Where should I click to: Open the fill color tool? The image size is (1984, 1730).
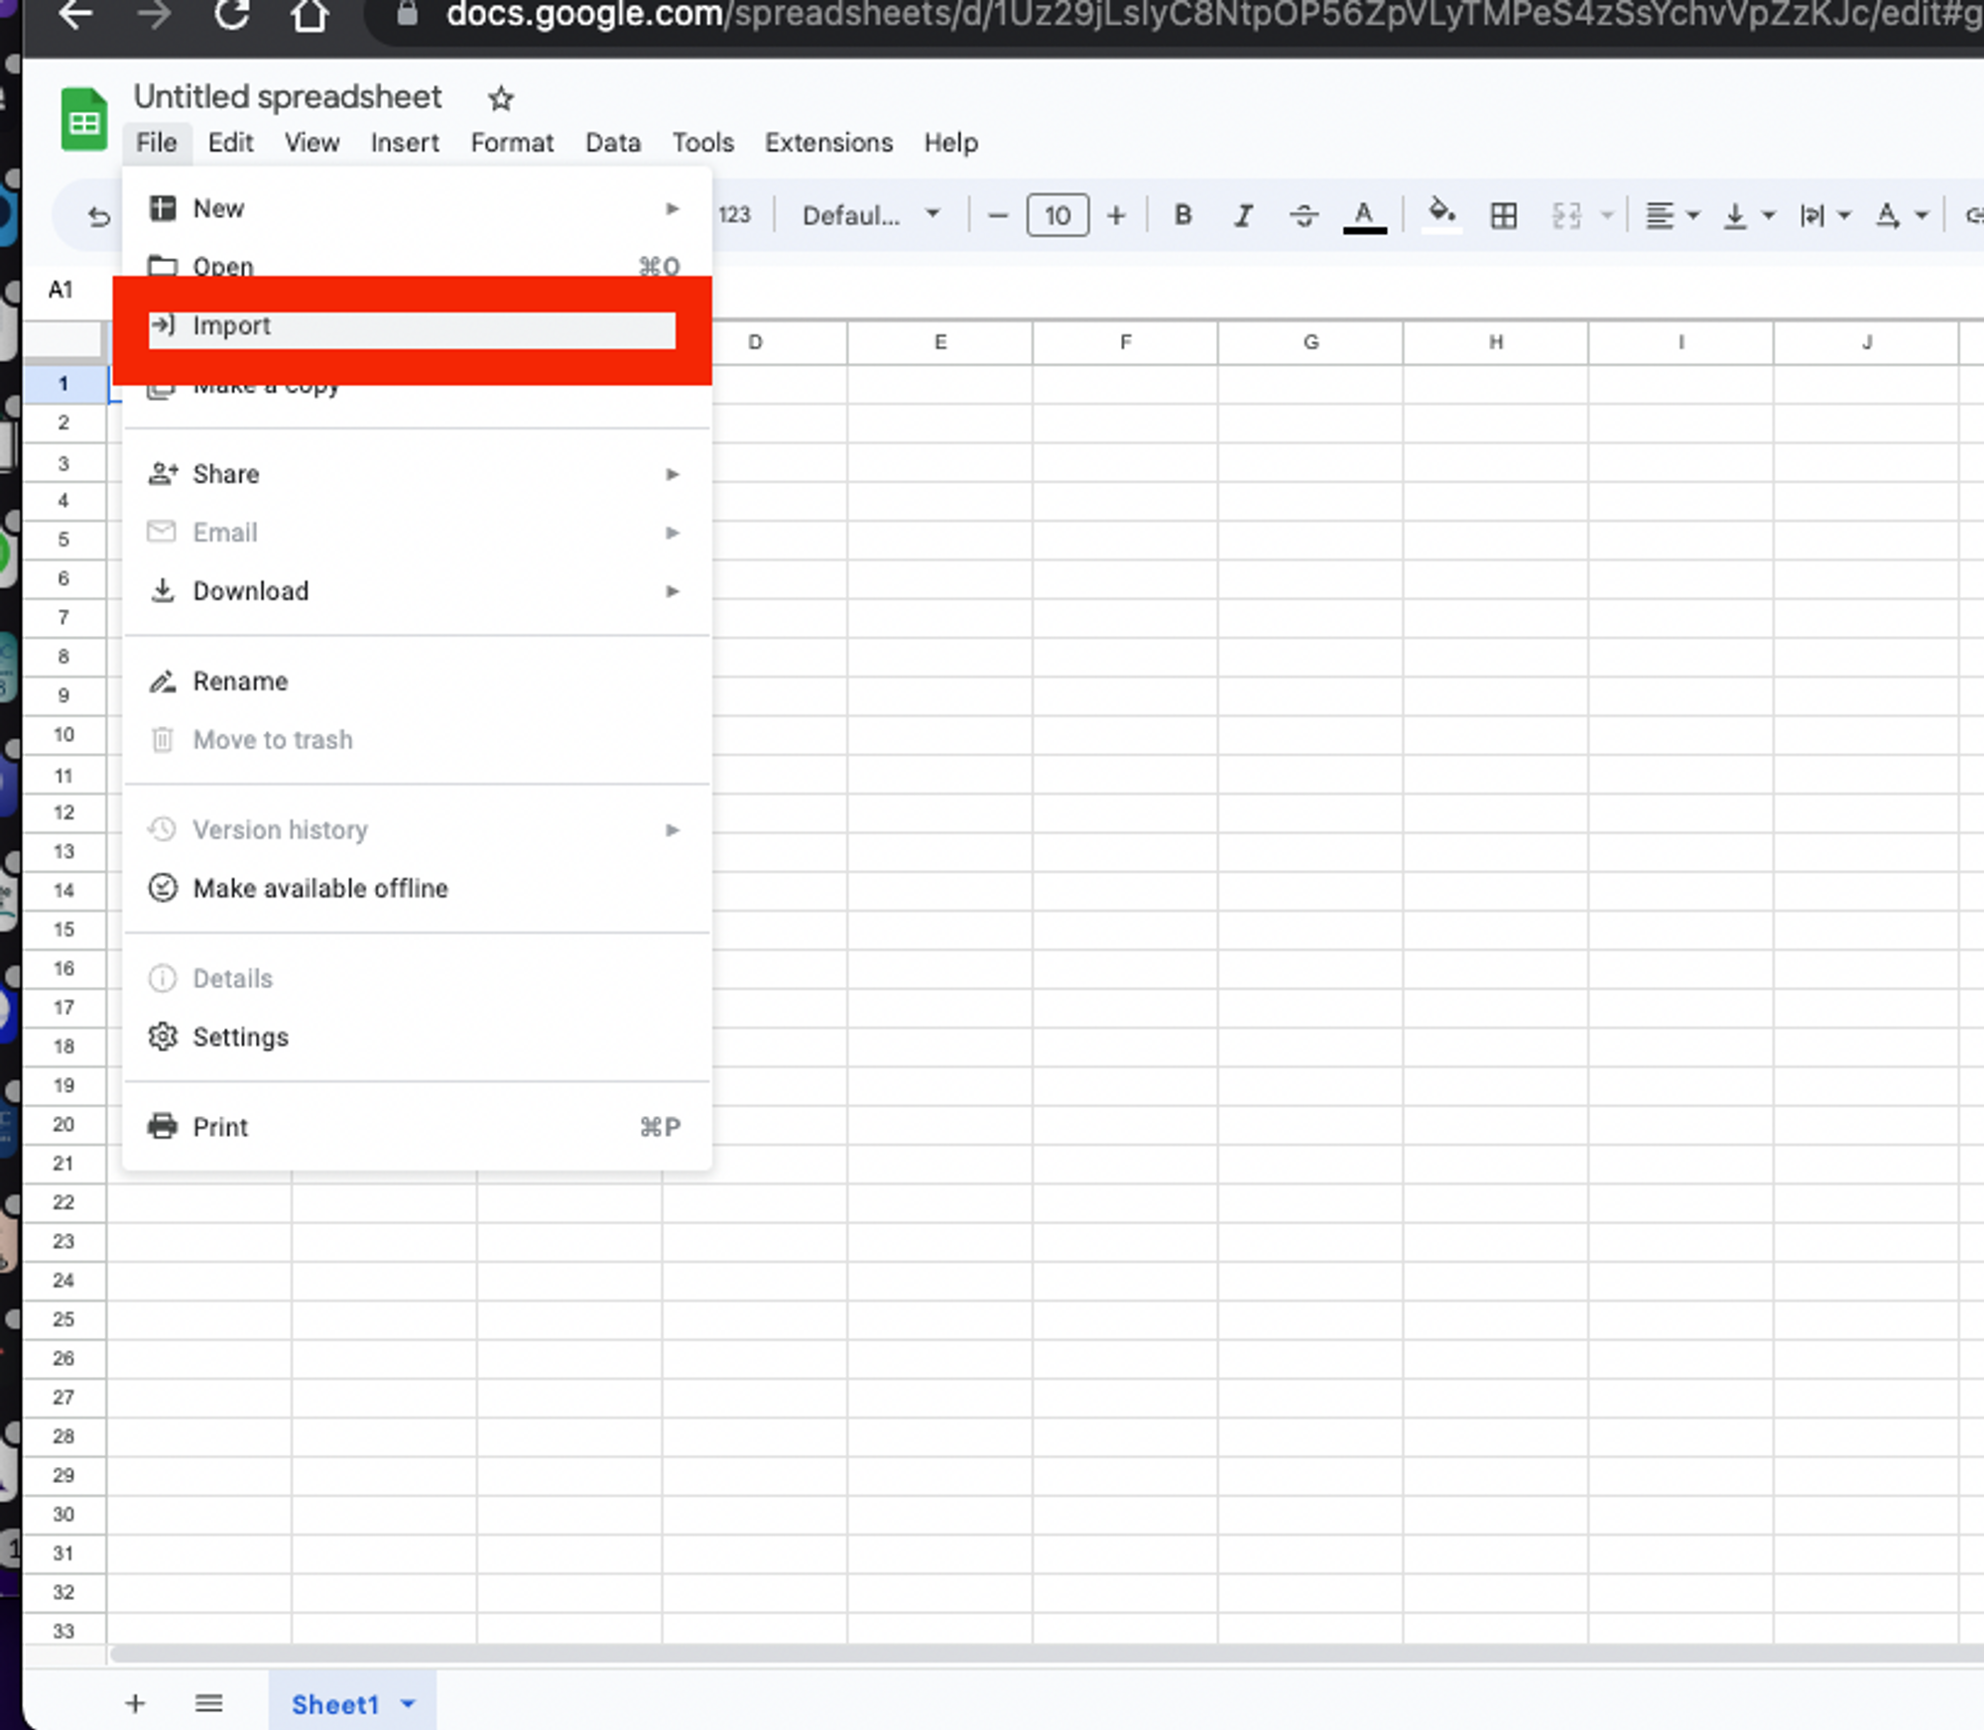[1441, 215]
